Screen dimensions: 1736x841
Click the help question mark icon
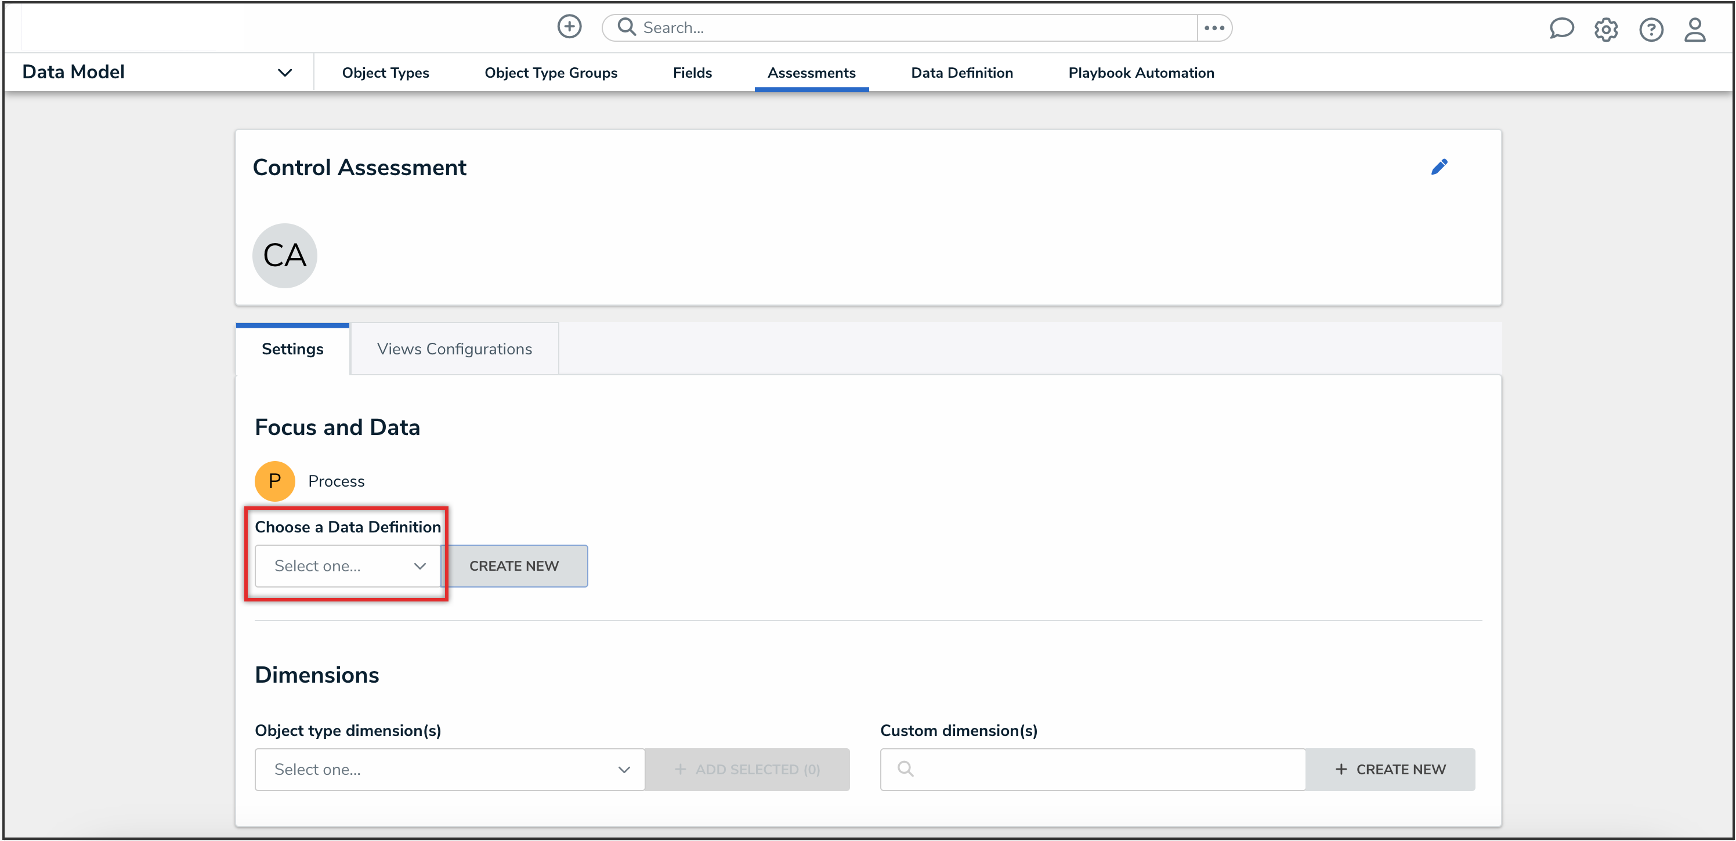tap(1651, 30)
